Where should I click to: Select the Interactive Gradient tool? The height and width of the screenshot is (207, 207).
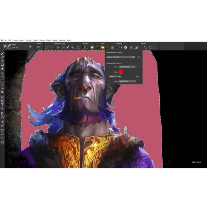coord(2,65)
